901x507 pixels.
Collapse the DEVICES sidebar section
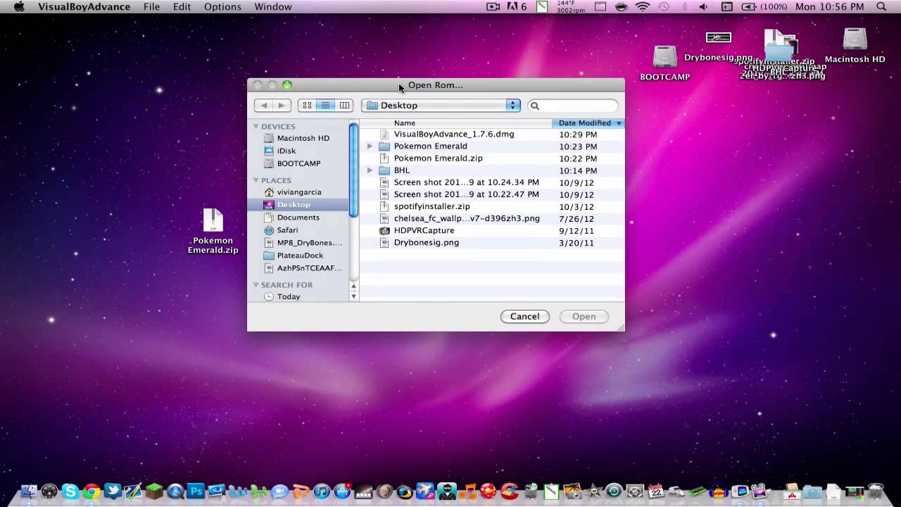pos(256,127)
